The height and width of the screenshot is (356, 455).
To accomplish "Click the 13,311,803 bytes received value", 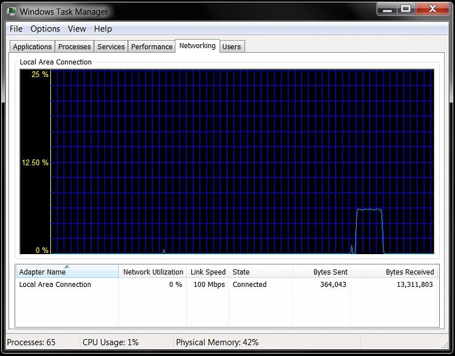I will point(415,284).
